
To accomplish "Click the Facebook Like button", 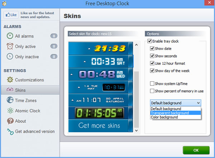I will tap(11, 15).
